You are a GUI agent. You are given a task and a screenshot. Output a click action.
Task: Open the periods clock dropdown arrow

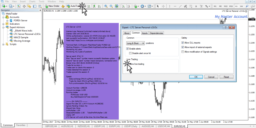[x=145, y=6]
